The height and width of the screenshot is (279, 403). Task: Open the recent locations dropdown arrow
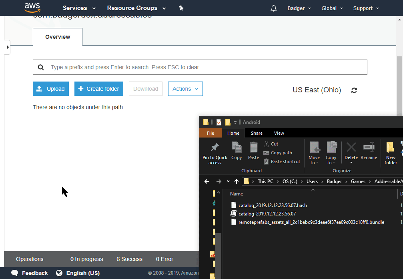[x=228, y=181]
